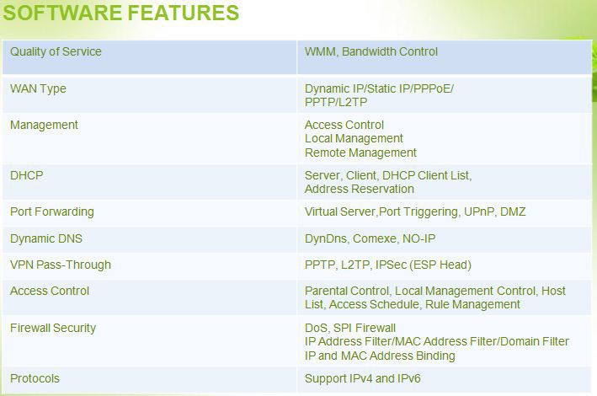Click Access Control in the Management values

344,125
